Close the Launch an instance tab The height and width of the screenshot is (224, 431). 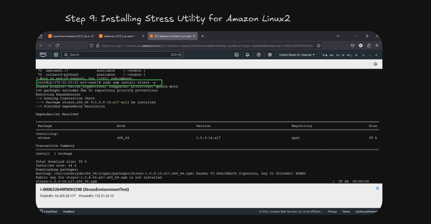pyautogui.click(x=92, y=36)
